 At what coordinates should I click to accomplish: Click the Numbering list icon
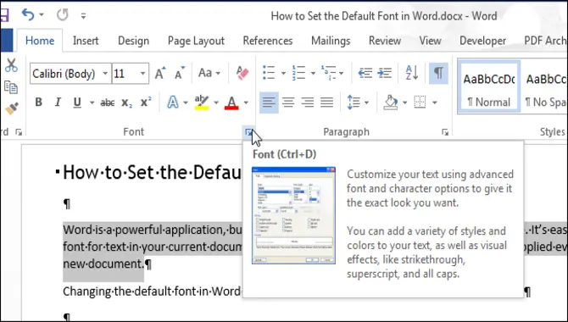299,73
